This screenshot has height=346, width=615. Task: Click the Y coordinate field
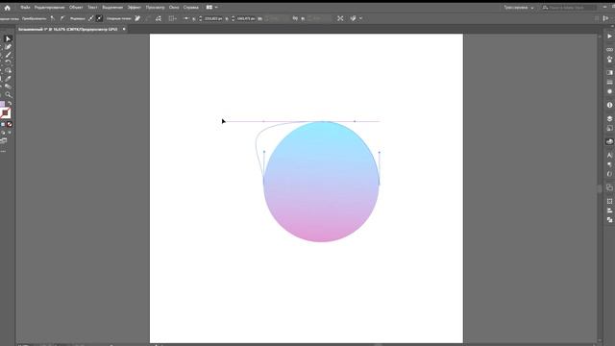pyautogui.click(x=246, y=18)
